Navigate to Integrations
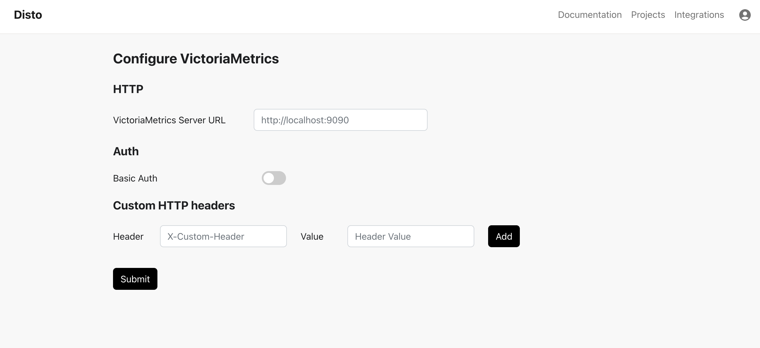 click(699, 15)
